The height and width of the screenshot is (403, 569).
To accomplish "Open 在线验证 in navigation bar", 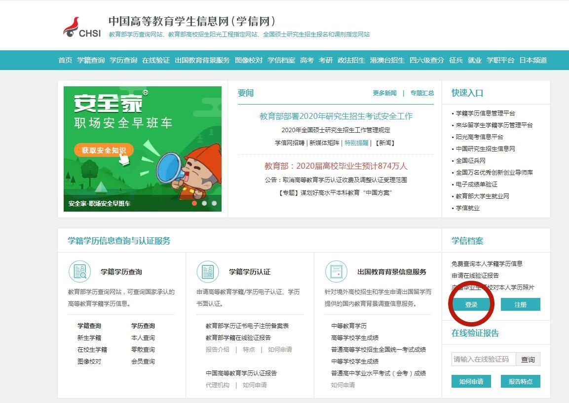I will (156, 60).
